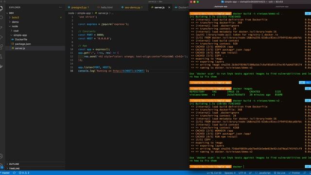
Task: Click the 'docker images' command in the terminal
Action: (x=242, y=88)
